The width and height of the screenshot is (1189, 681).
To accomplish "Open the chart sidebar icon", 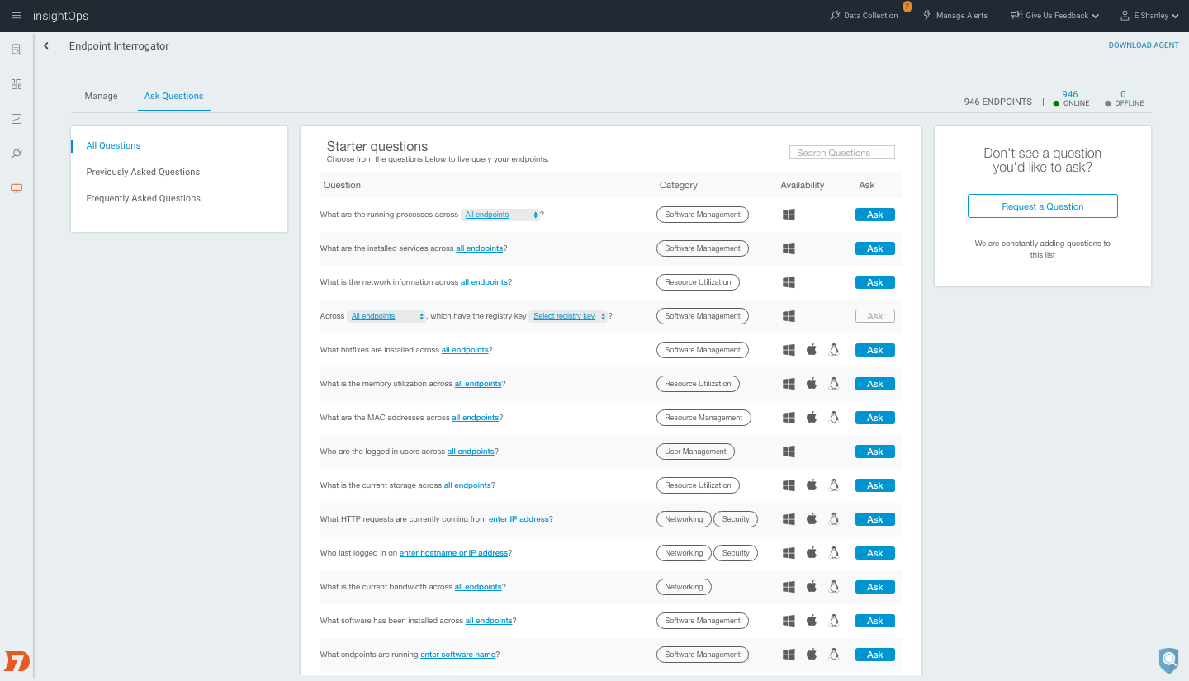I will pyautogui.click(x=17, y=119).
